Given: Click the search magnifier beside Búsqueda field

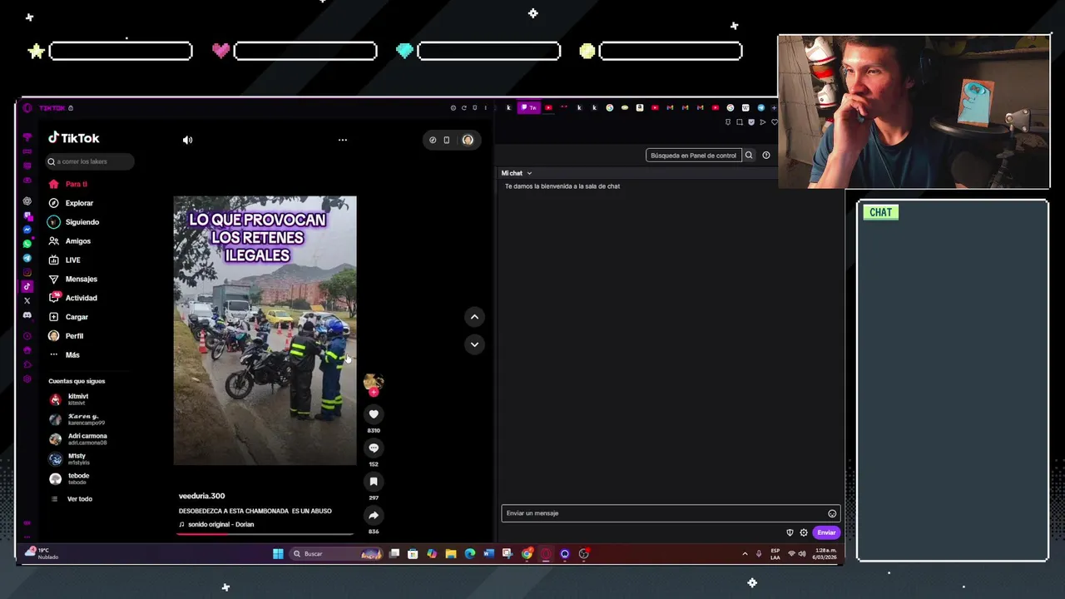Looking at the screenshot, I should coord(749,156).
